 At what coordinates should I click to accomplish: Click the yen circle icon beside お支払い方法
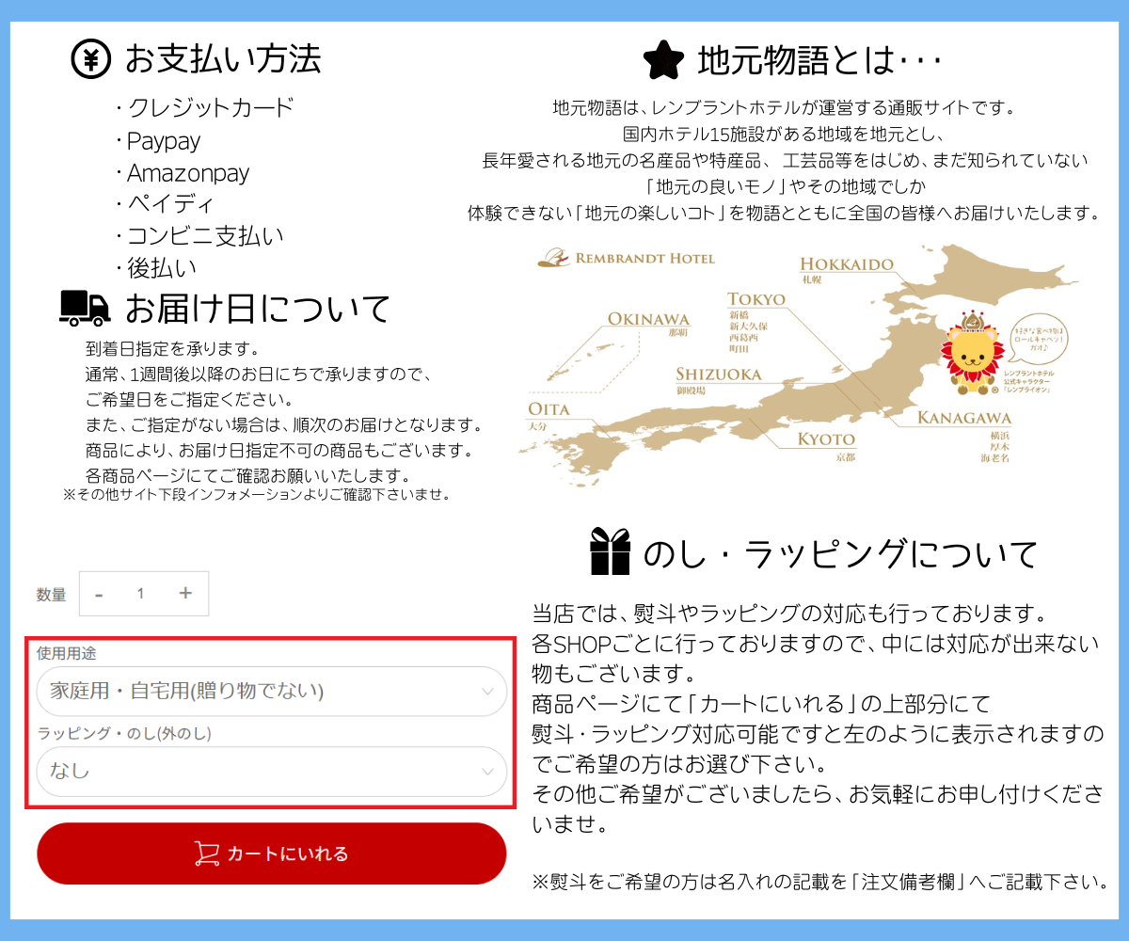[91, 59]
